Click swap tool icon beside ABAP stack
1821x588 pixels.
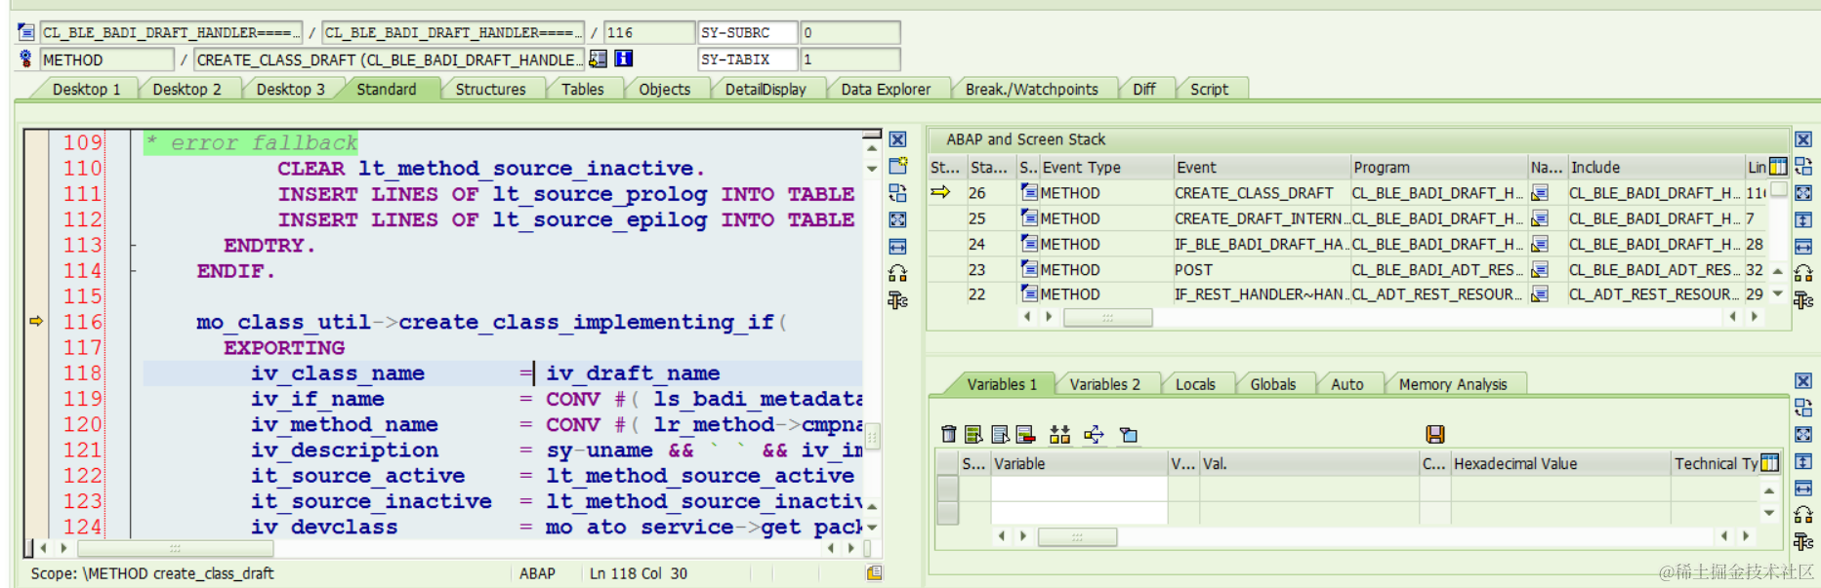1803,166
